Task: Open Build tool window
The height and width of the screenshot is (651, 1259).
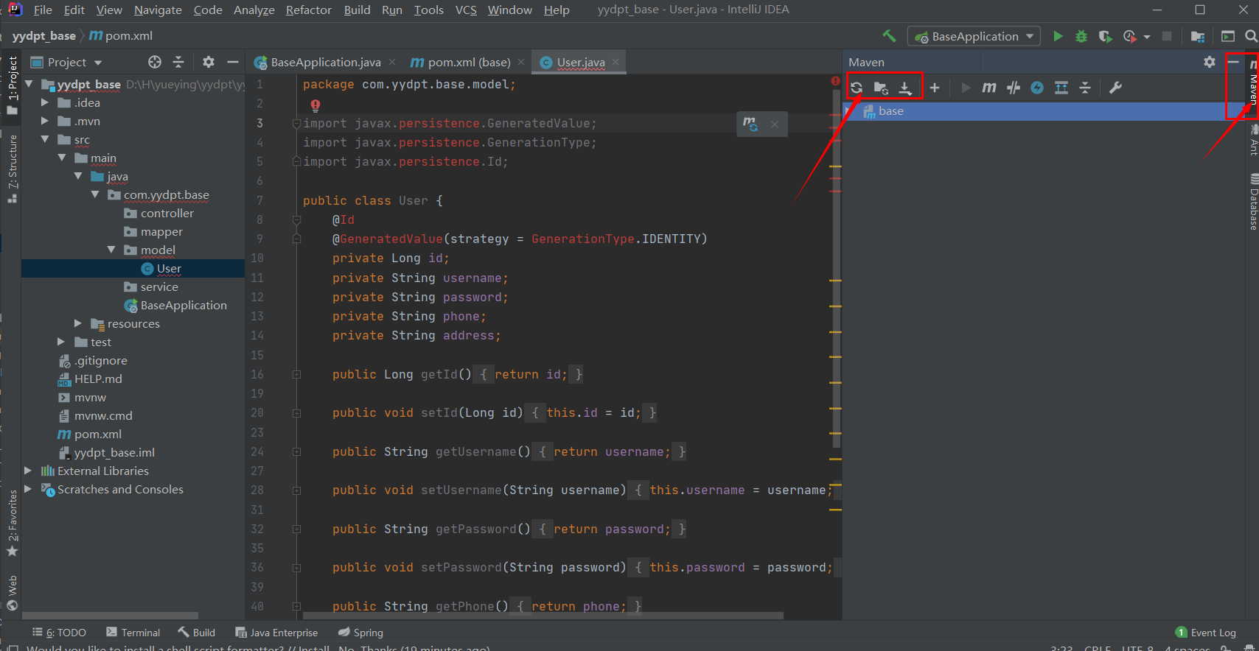Action: coord(196,633)
